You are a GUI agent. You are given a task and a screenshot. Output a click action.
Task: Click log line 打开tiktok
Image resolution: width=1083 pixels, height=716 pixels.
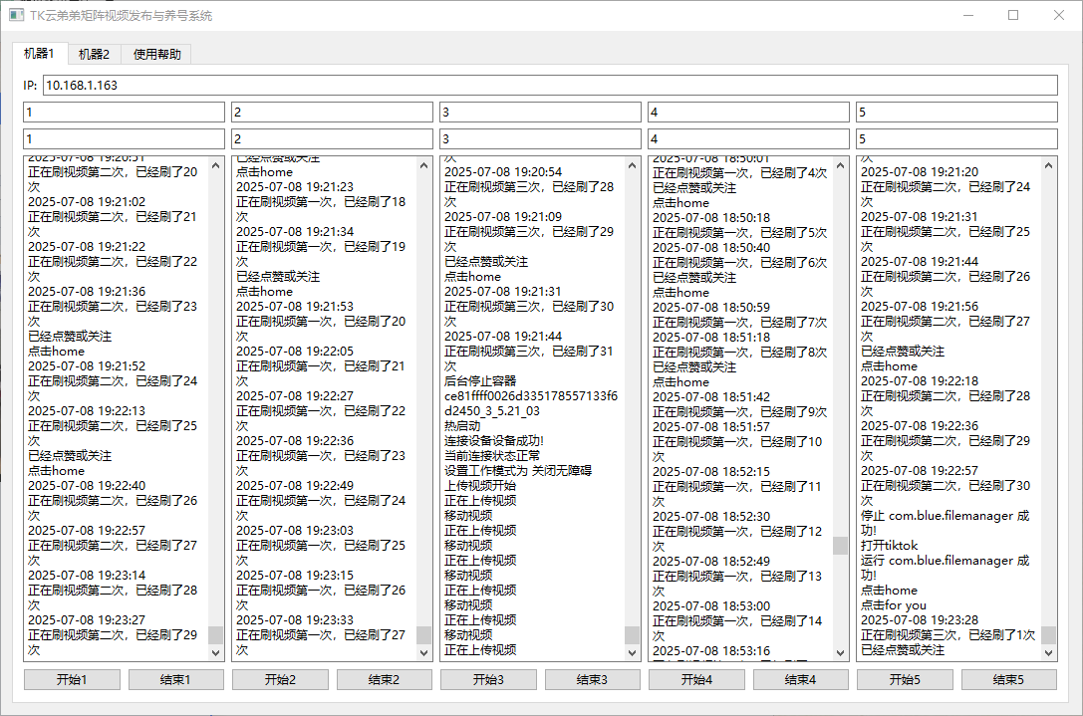pyautogui.click(x=889, y=546)
